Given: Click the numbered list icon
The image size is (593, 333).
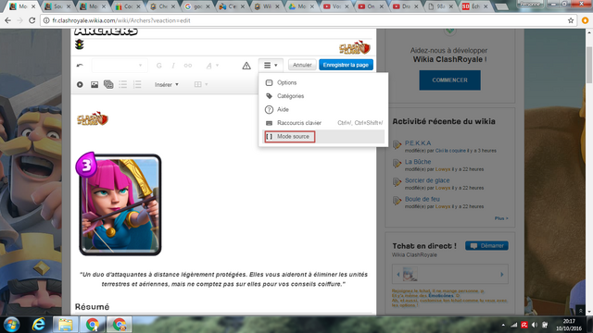Looking at the screenshot, I should pos(137,84).
